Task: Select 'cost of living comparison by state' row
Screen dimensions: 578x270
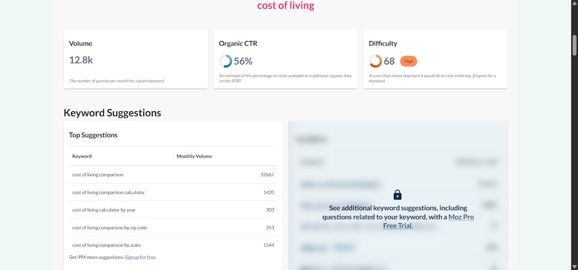Action: (173, 245)
